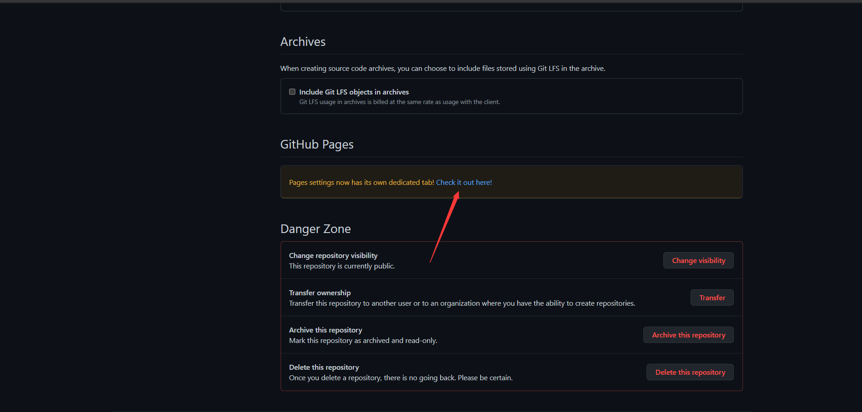Click 'Mark this repository as archived and read-only.' text
This screenshot has height=412, width=862.
[363, 341]
